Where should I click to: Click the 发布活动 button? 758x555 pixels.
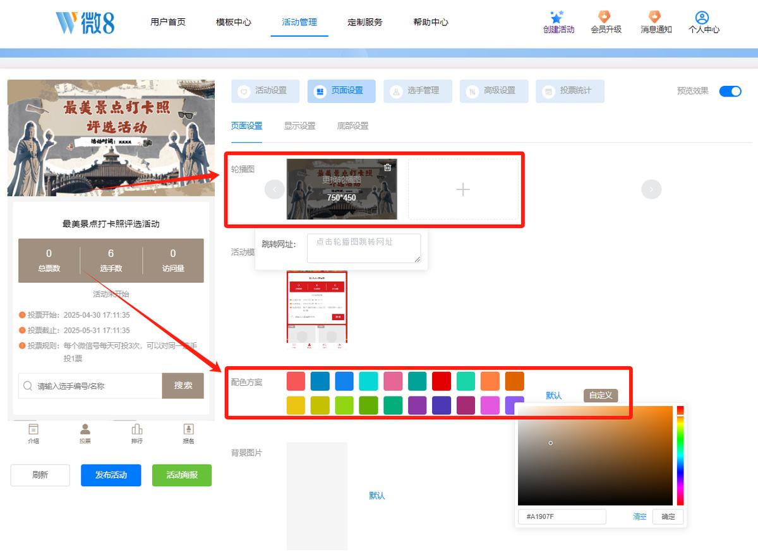pyautogui.click(x=111, y=475)
